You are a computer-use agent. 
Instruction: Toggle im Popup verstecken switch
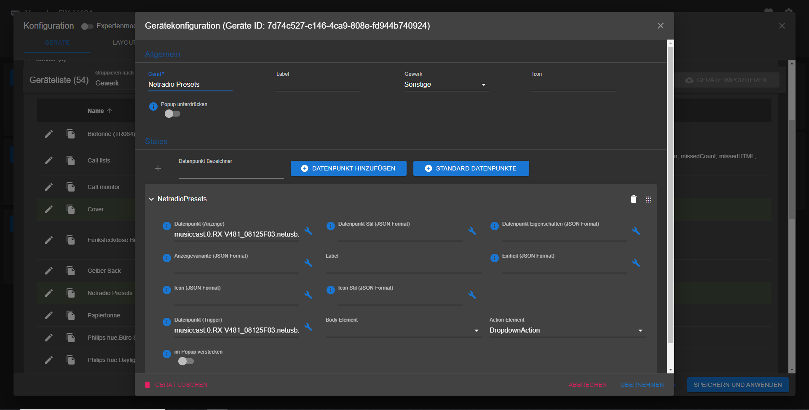click(x=186, y=361)
